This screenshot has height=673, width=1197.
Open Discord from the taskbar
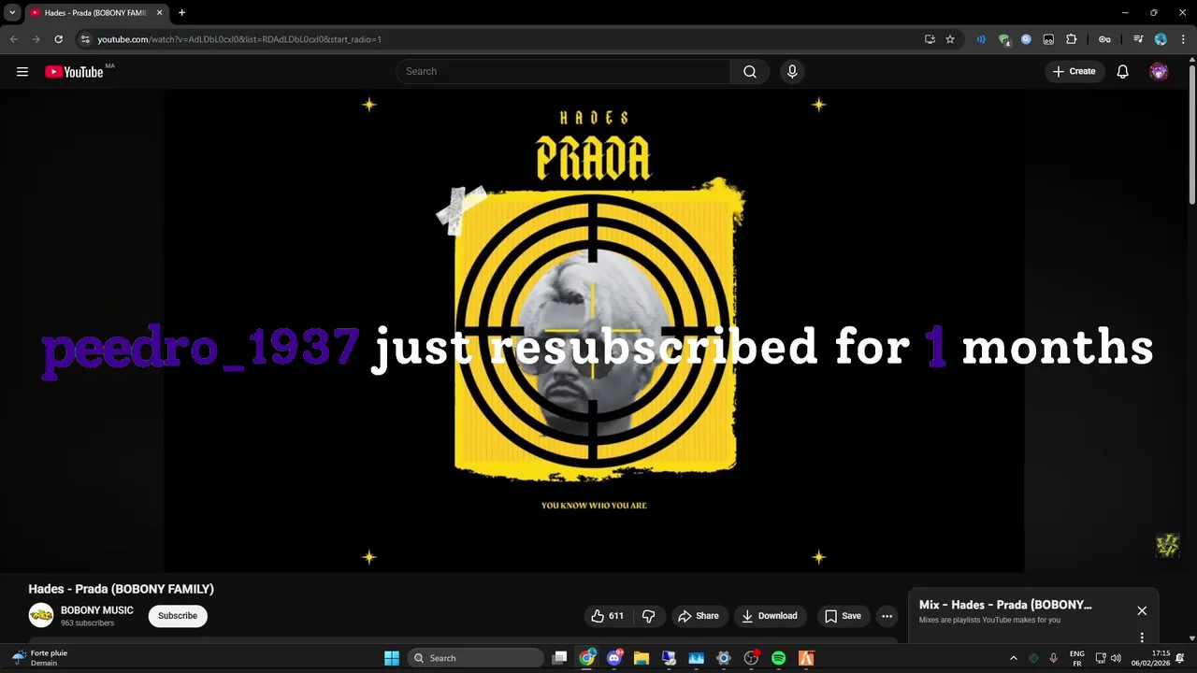tap(614, 658)
